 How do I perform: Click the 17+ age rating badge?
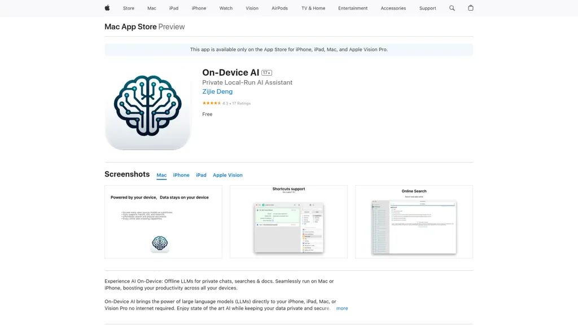265,72
